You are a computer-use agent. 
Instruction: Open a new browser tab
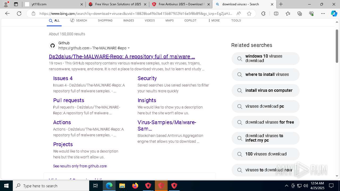[x=281, y=4]
